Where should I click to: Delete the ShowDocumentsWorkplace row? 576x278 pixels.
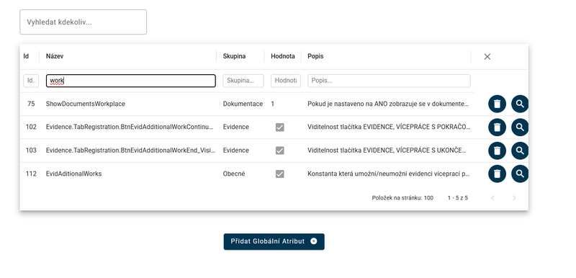click(x=497, y=104)
